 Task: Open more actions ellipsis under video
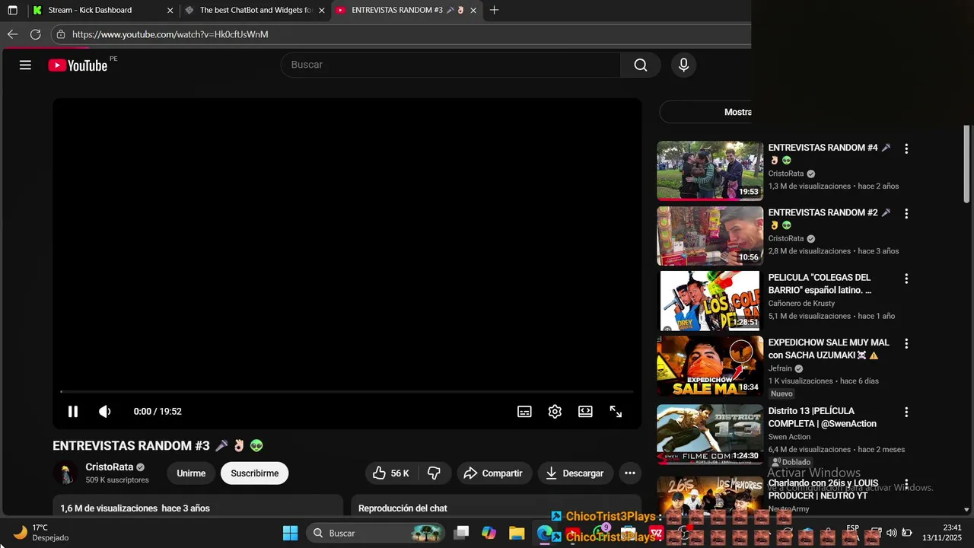630,473
